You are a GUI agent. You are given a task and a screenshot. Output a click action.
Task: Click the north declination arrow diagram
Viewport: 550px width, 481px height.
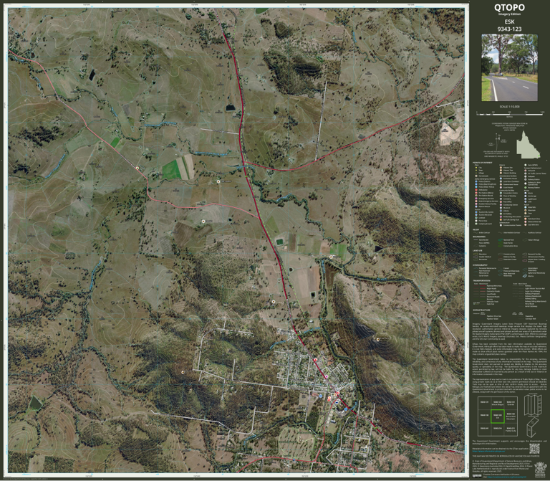pos(498,143)
